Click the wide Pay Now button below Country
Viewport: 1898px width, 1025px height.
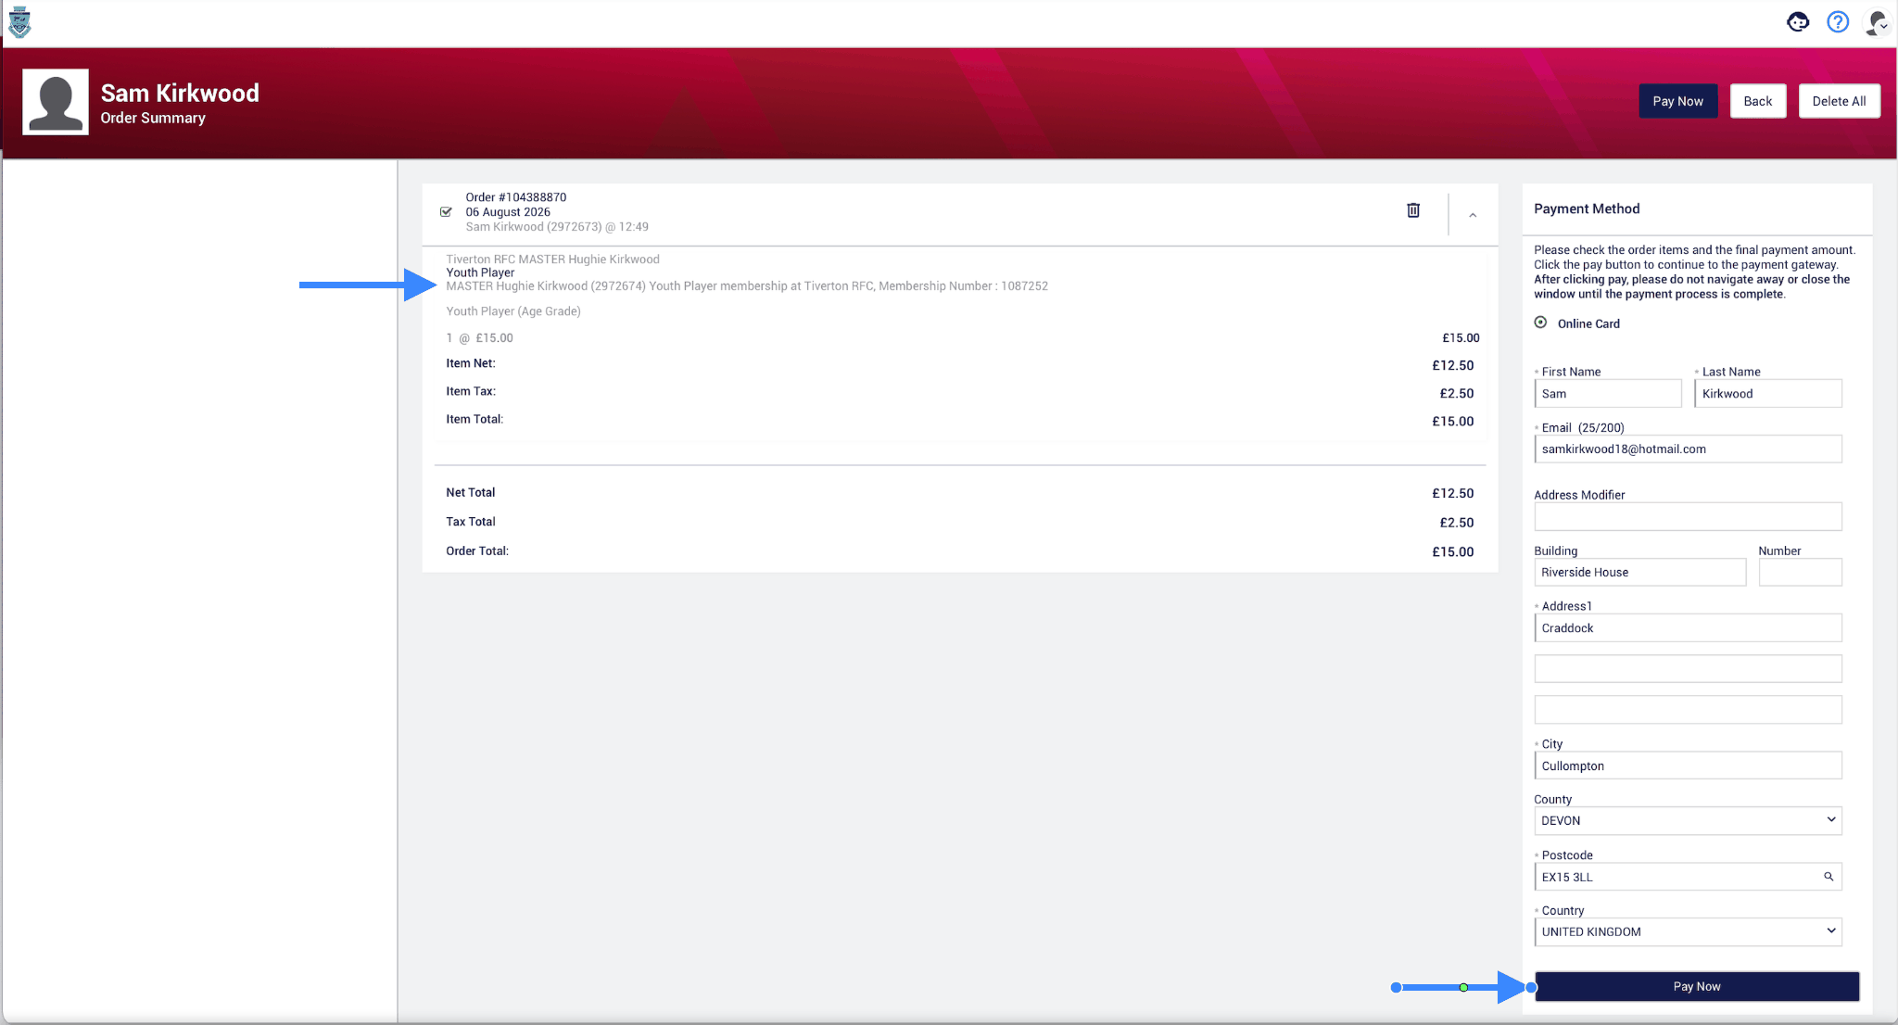(x=1697, y=986)
